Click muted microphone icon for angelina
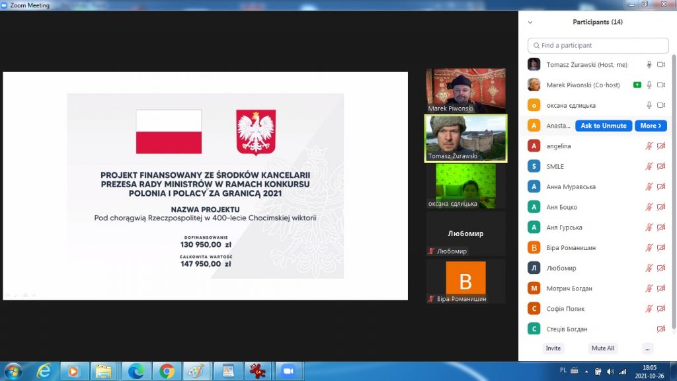Screen dimensions: 677x381 click(x=649, y=146)
